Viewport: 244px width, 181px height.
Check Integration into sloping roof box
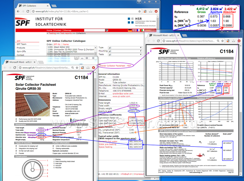point(16,148)
